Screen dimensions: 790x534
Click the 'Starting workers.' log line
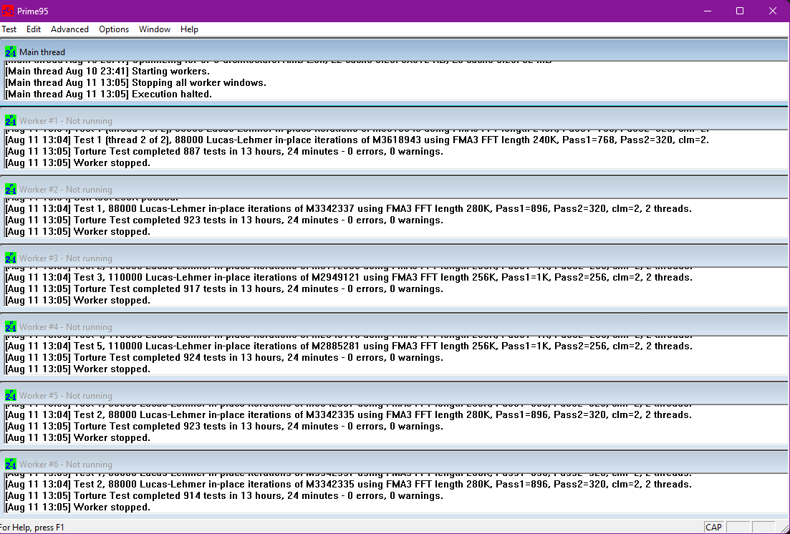107,71
